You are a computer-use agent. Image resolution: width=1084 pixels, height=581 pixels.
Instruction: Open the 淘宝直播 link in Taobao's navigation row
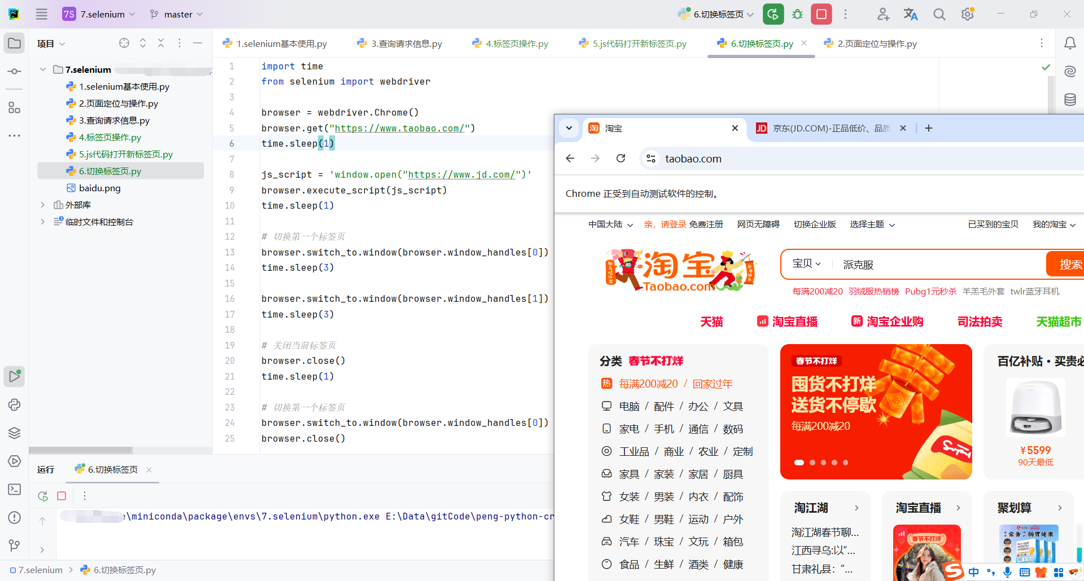point(787,322)
